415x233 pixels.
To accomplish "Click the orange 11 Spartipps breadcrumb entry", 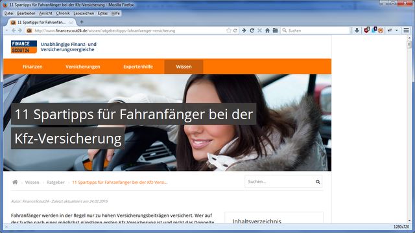I will tap(119, 183).
